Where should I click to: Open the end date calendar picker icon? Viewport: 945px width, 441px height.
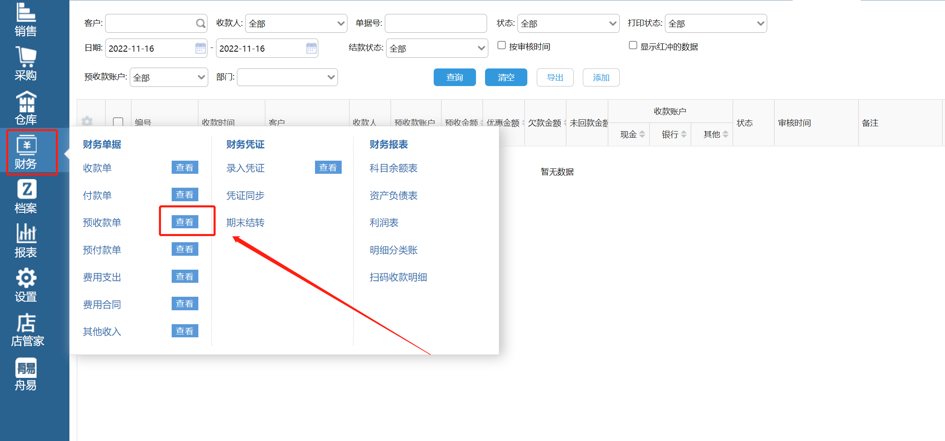tap(311, 48)
